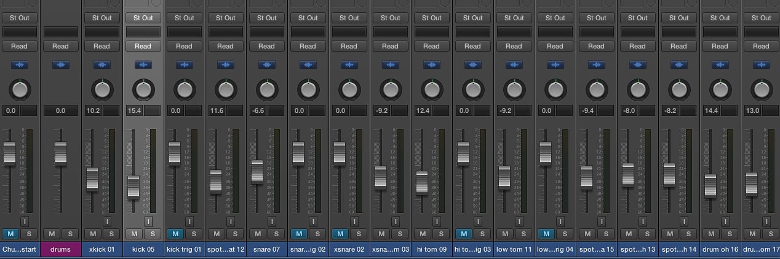The width and height of the screenshot is (780, 259).
Task: Open Read automation menu on xsnare 02
Action: coord(349,46)
